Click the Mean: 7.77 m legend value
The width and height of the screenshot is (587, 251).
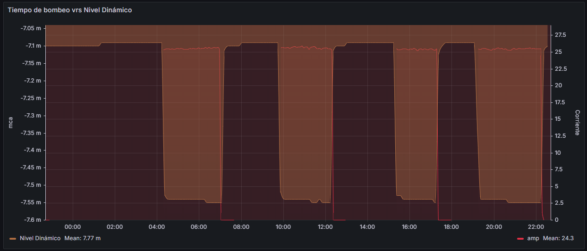pos(82,238)
